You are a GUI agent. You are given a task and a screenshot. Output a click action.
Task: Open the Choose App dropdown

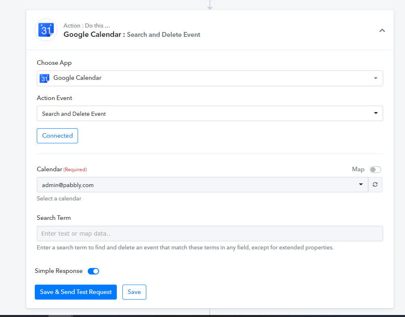[x=210, y=78]
